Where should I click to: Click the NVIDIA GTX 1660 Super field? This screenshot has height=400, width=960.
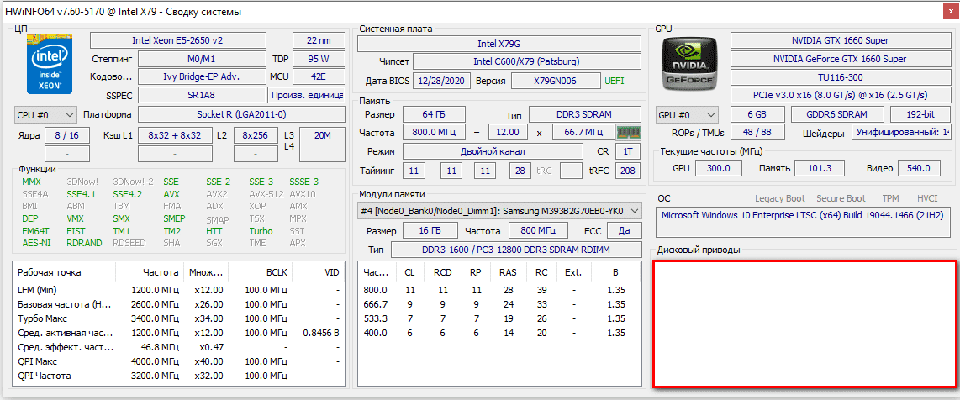coord(840,40)
